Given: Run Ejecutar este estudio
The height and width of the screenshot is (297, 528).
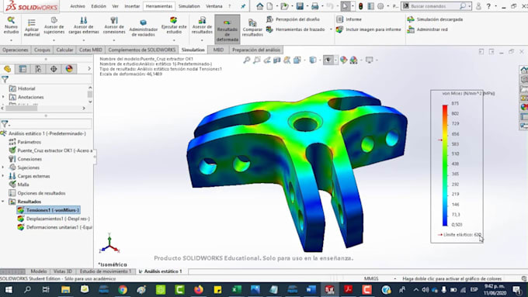Looking at the screenshot, I should (x=174, y=26).
